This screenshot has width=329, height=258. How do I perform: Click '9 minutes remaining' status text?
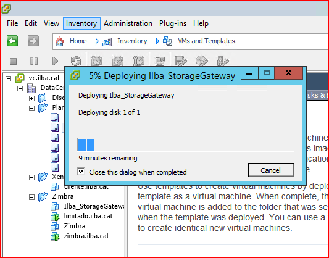[108, 158]
